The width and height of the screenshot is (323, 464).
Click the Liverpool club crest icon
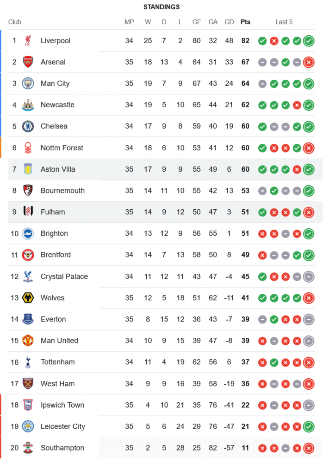pyautogui.click(x=28, y=40)
